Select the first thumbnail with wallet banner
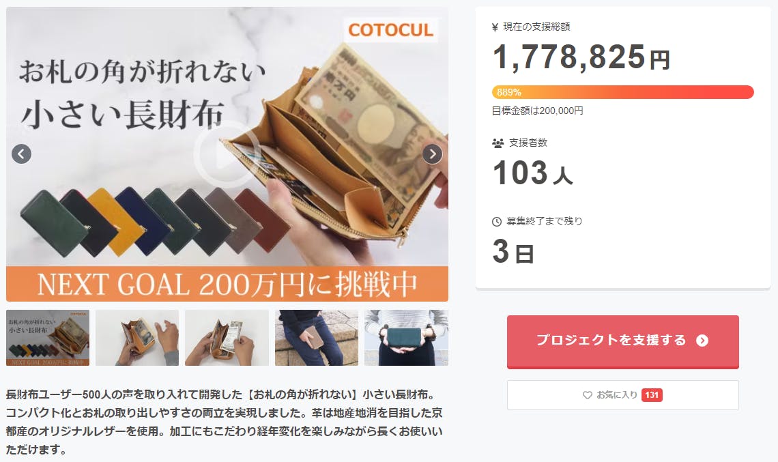The width and height of the screenshot is (778, 462). [x=48, y=338]
